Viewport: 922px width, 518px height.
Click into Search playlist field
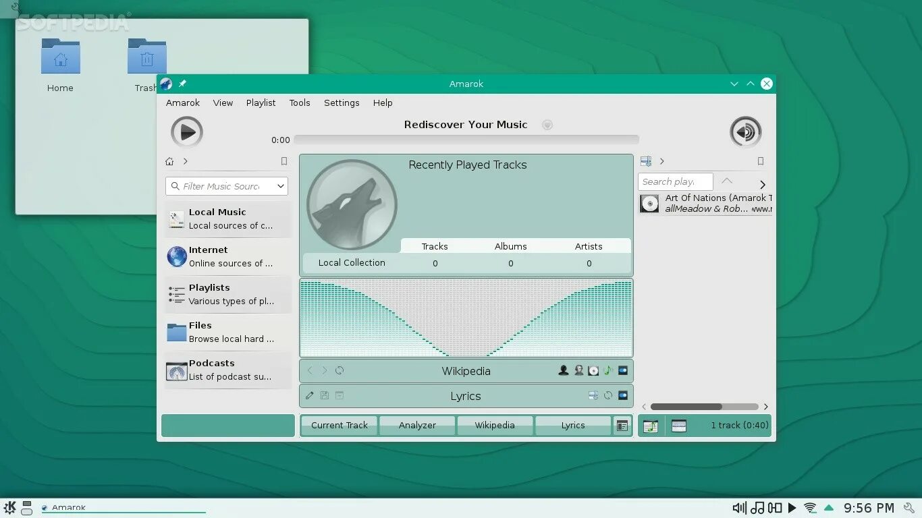(x=675, y=181)
